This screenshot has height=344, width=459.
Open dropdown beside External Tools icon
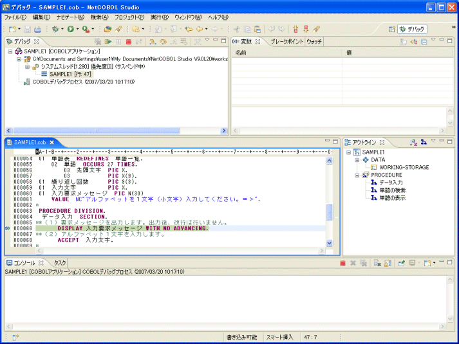[93, 29]
